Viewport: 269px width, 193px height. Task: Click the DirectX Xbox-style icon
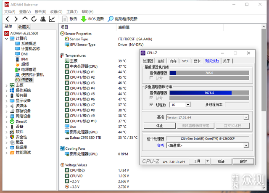(x=12, y=122)
